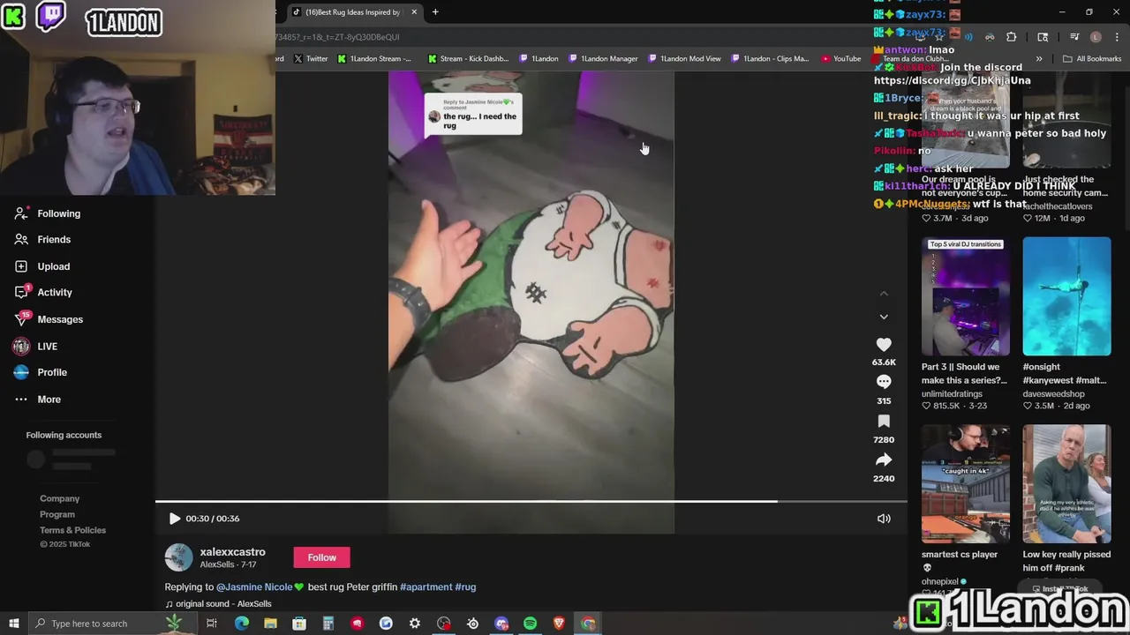Open the #apartment hashtag
Viewport: 1130px width, 635px height.
click(x=426, y=587)
